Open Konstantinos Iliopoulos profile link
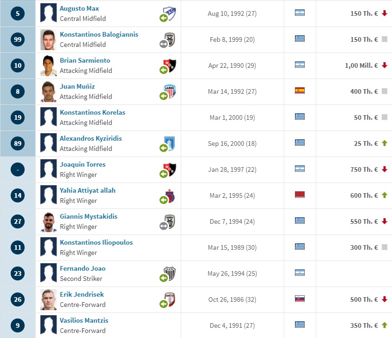The width and height of the screenshot is (392, 338). tap(96, 242)
